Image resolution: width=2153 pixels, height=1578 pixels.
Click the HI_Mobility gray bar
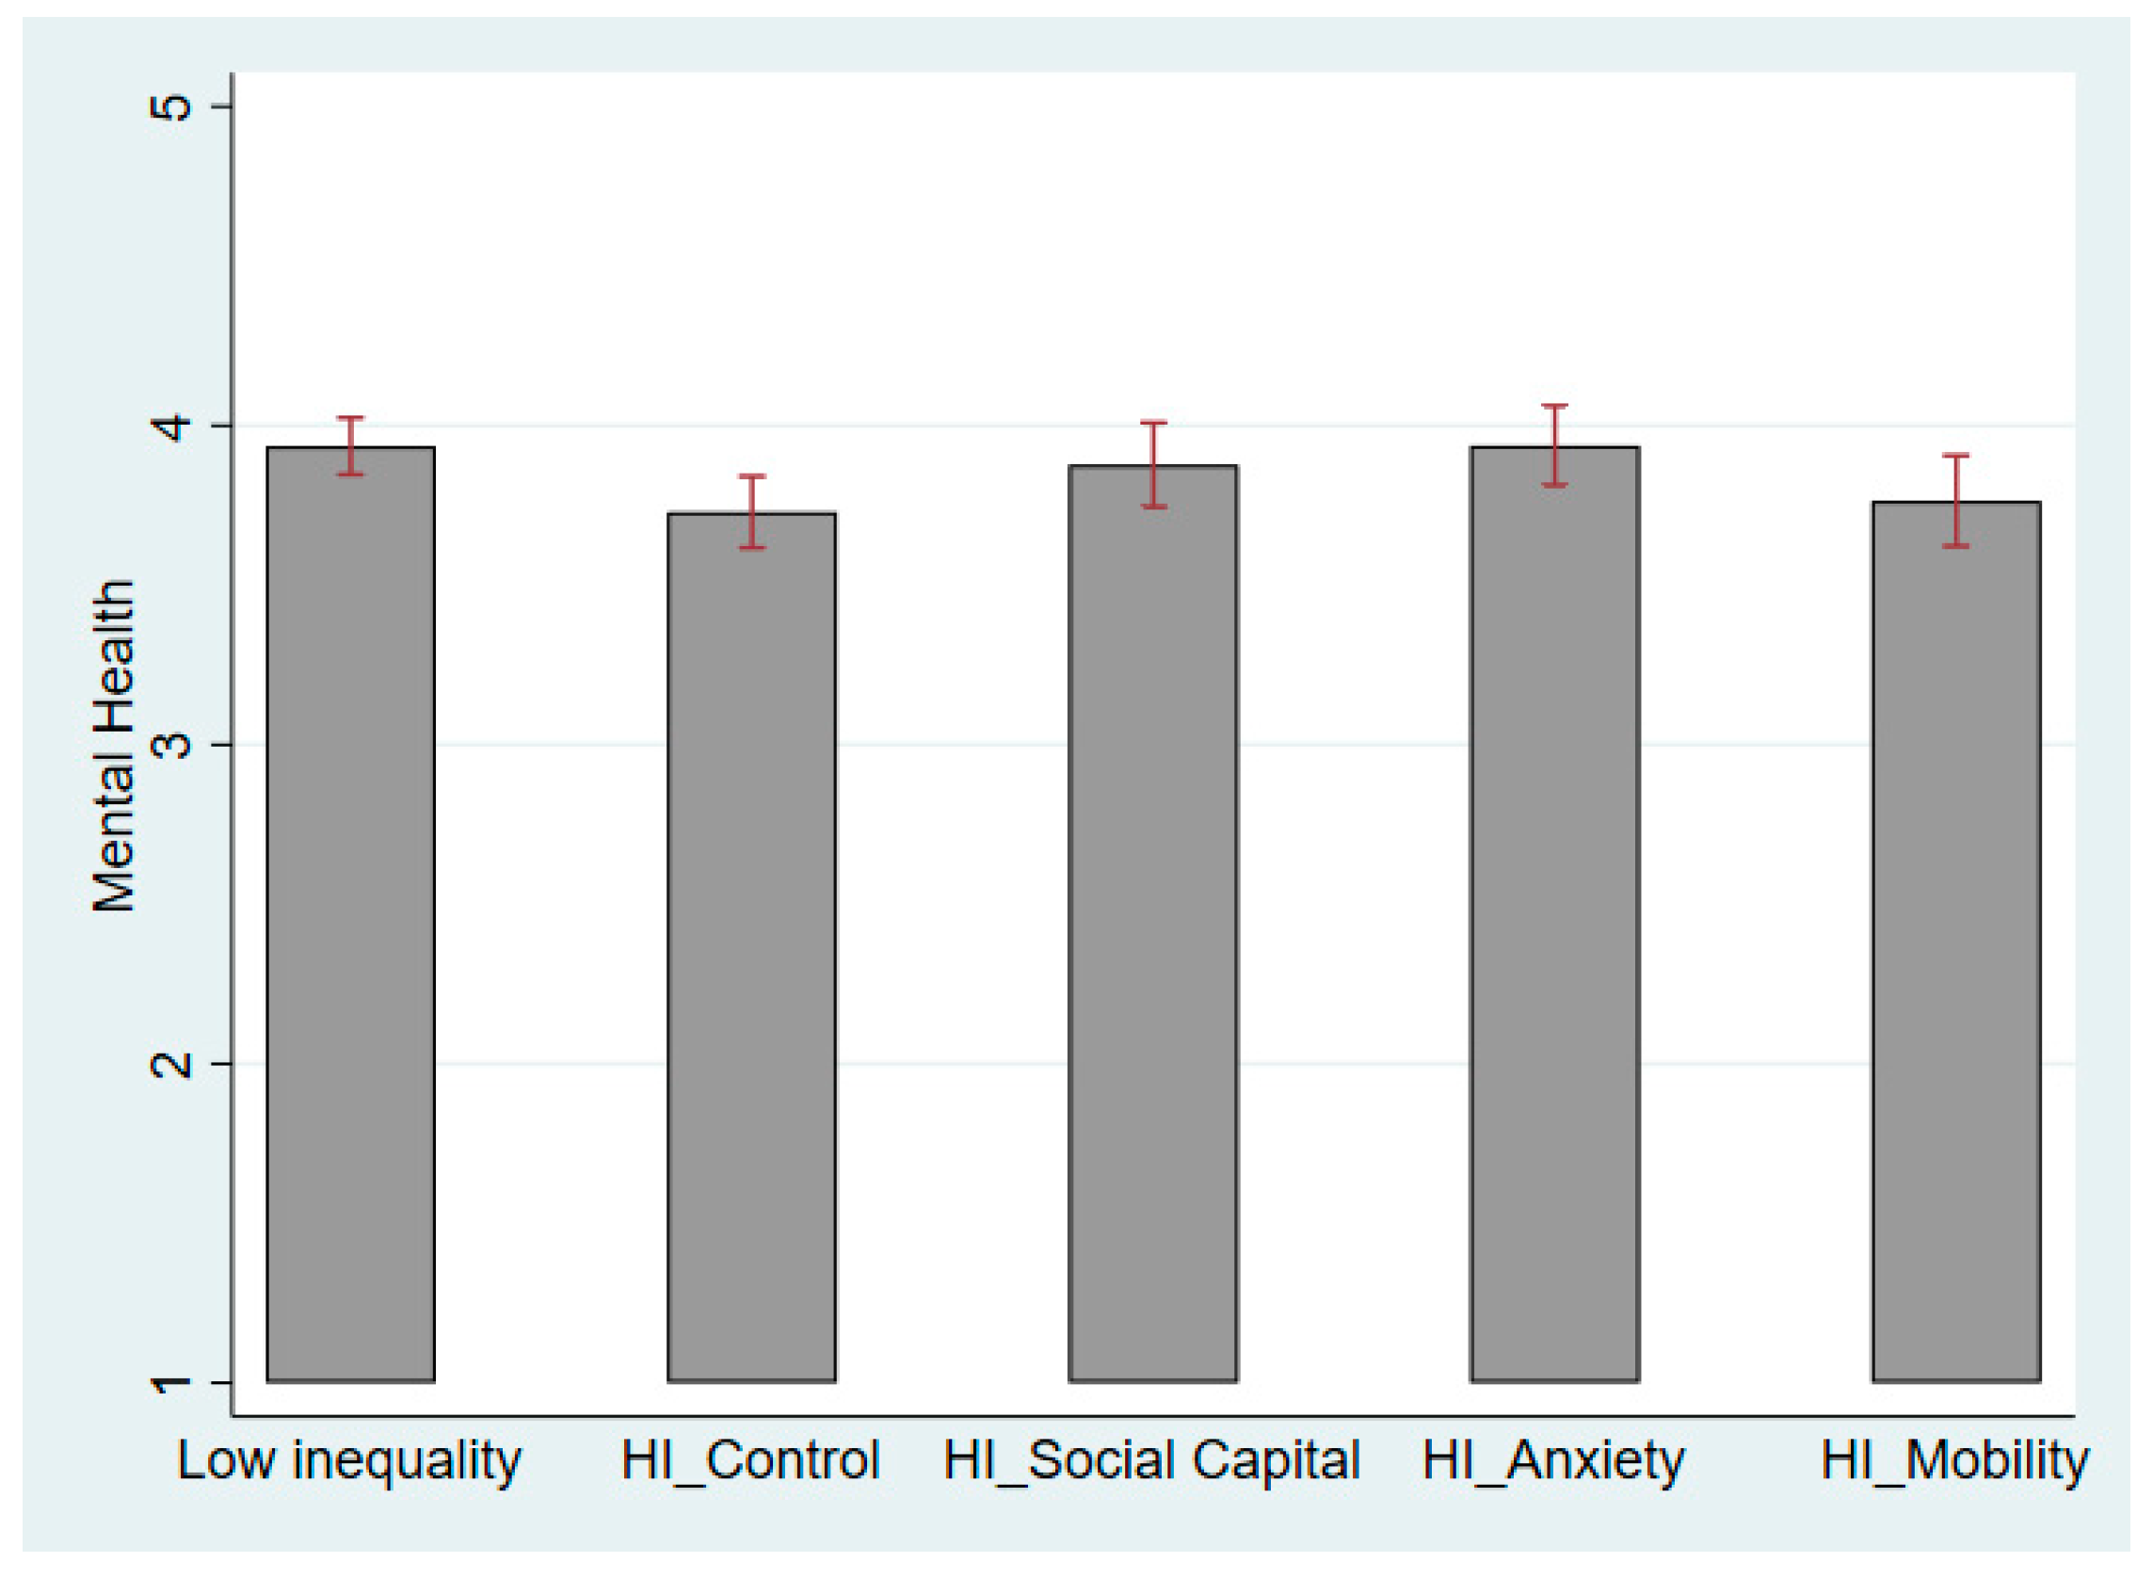pyautogui.click(x=1956, y=942)
